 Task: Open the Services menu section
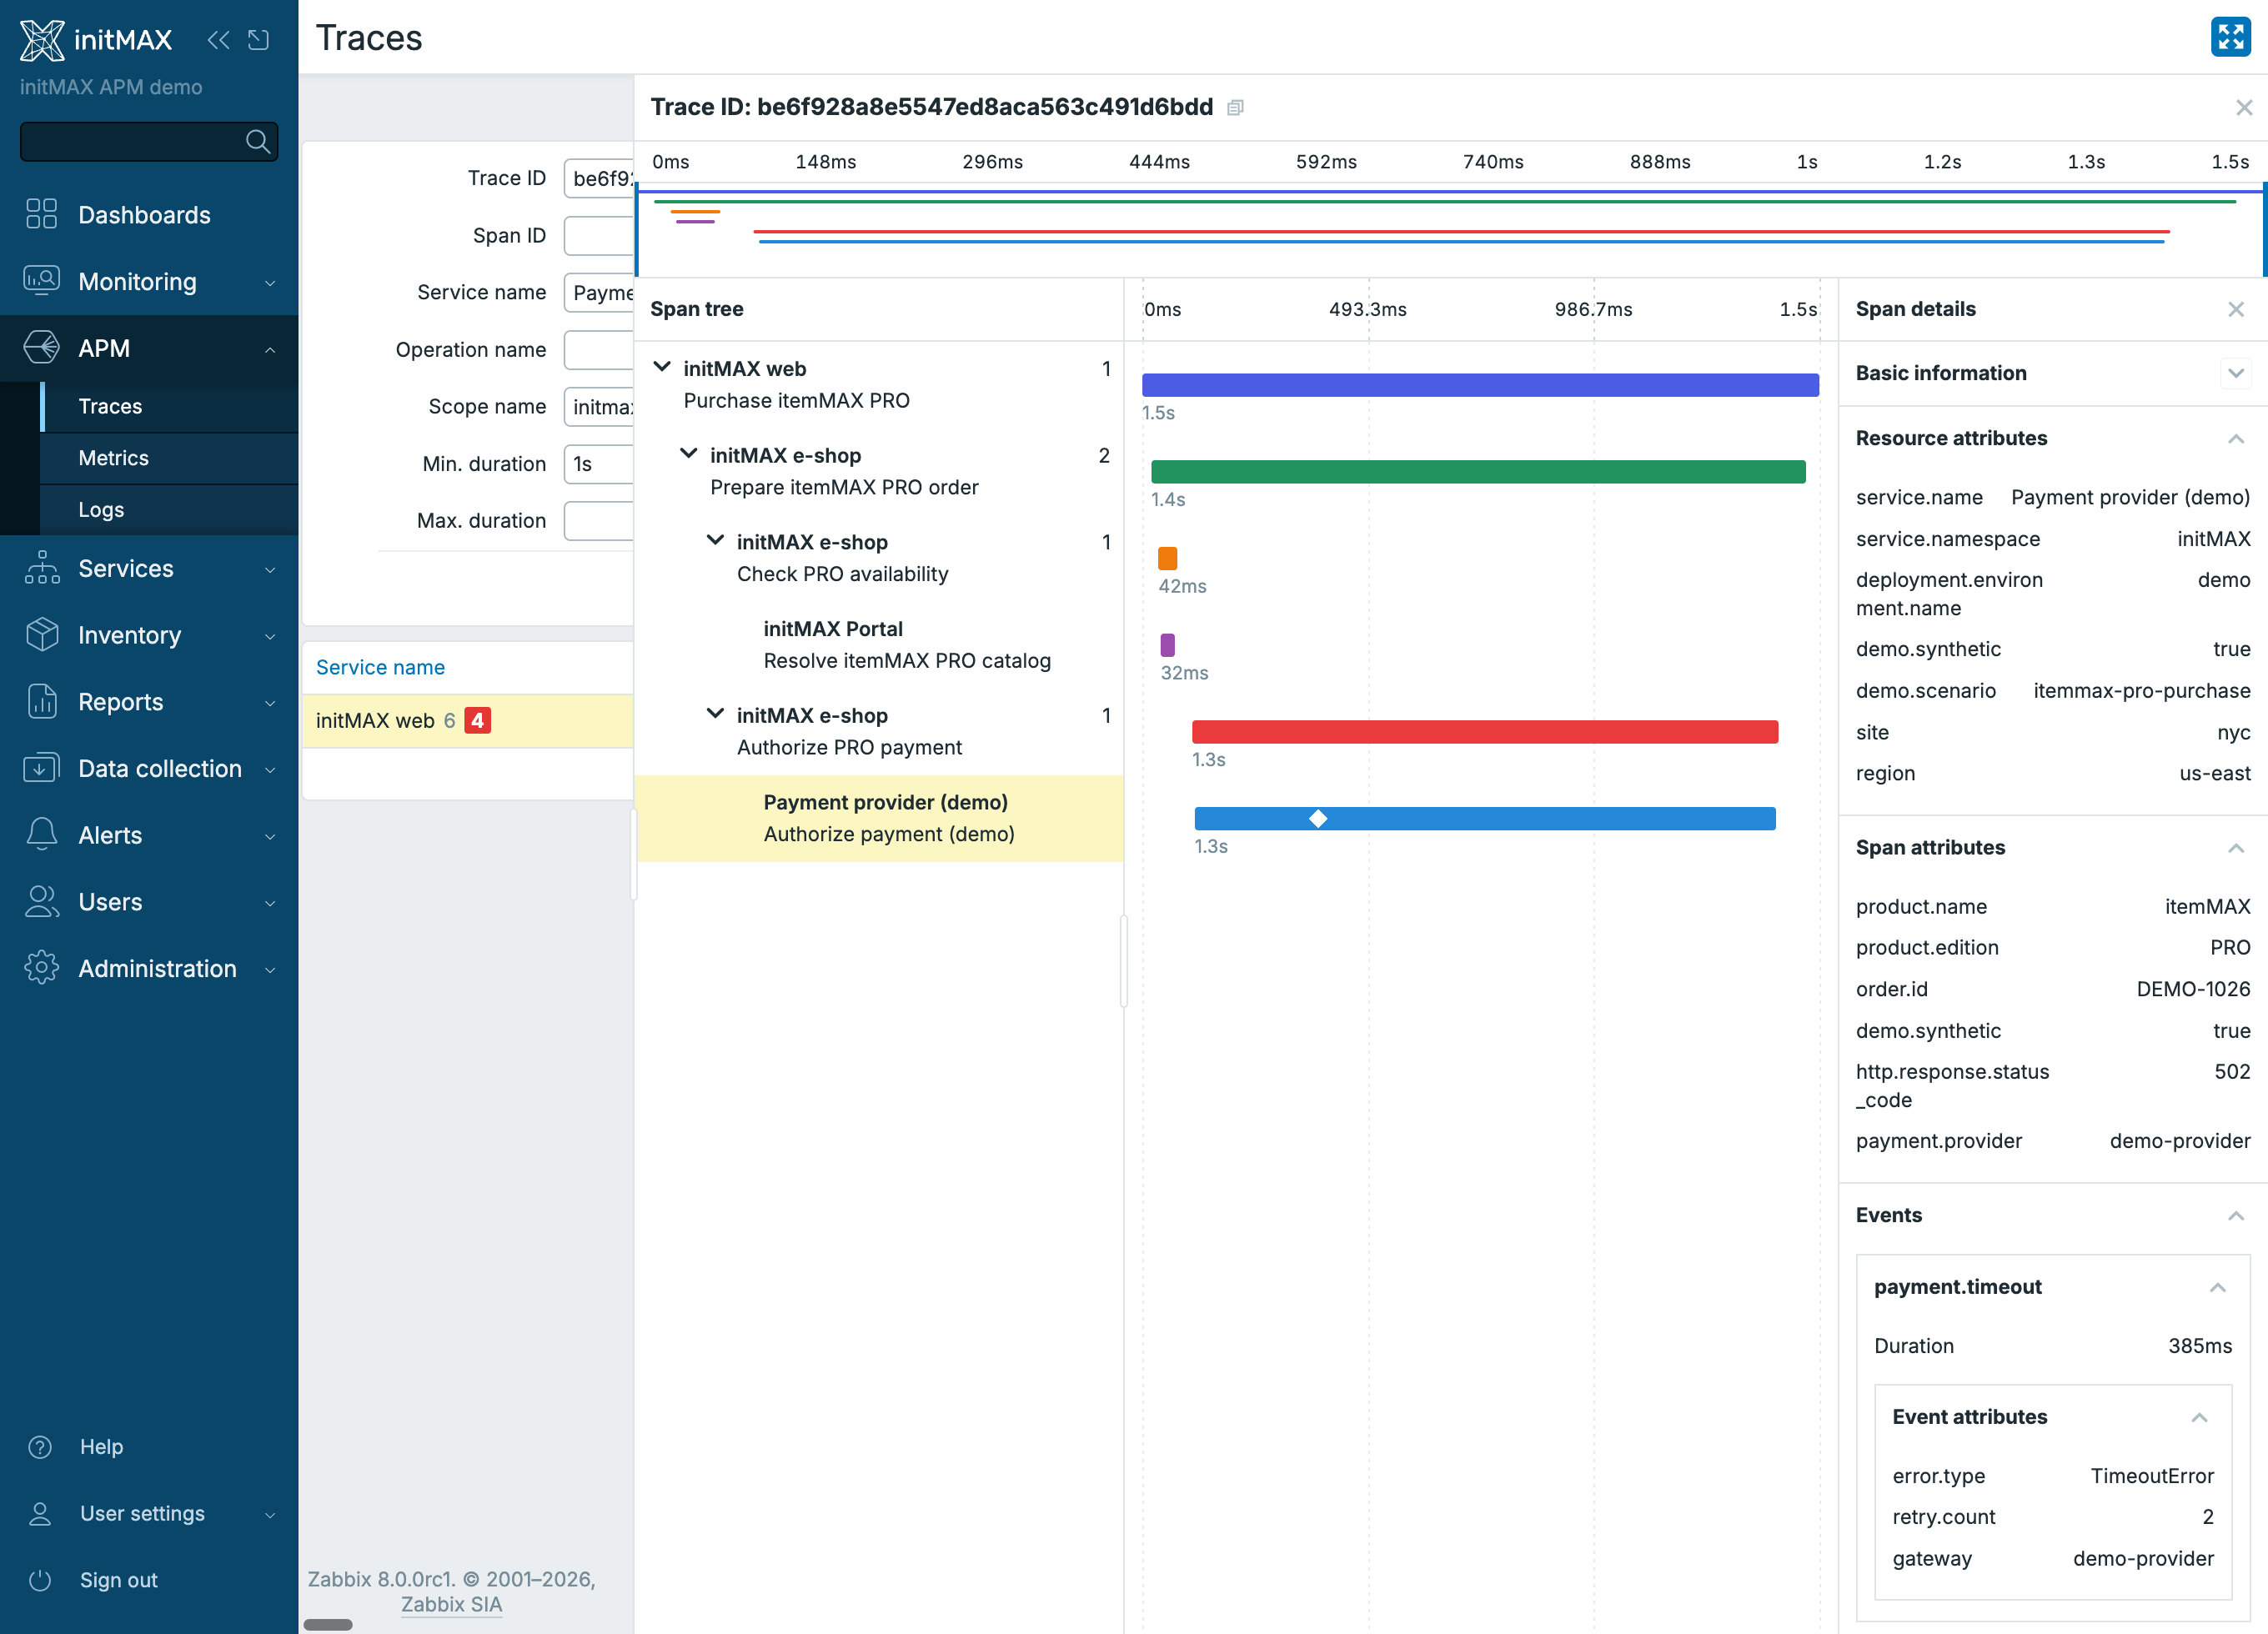(149, 568)
